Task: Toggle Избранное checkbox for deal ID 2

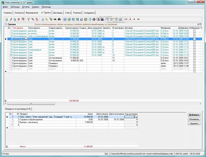Action: [194, 33]
